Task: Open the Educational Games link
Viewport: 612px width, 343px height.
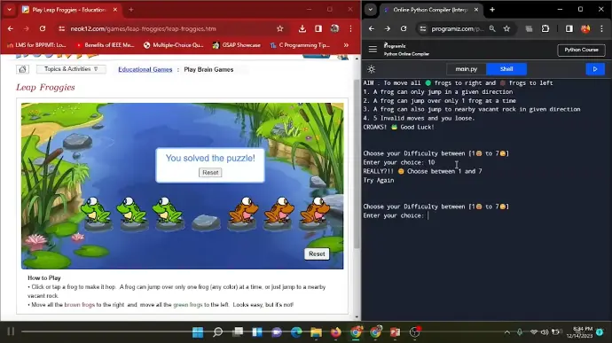Action: click(x=145, y=69)
